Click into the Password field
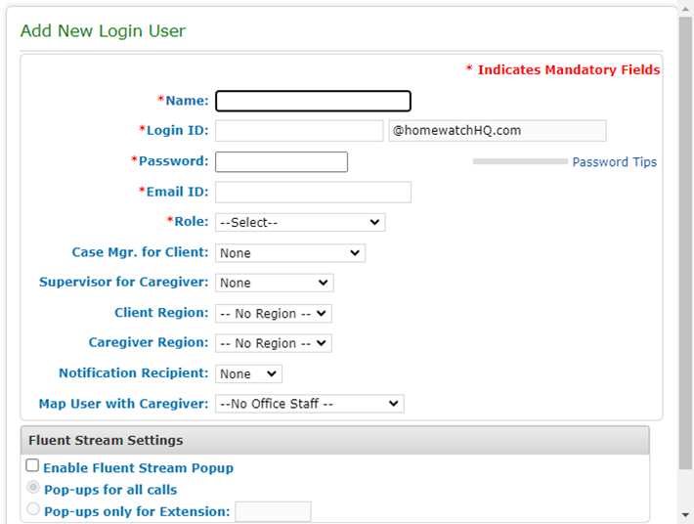The image size is (694, 524). tap(282, 161)
